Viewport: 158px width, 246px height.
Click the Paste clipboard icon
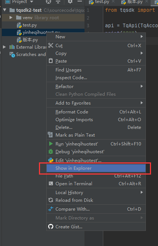click(51, 61)
